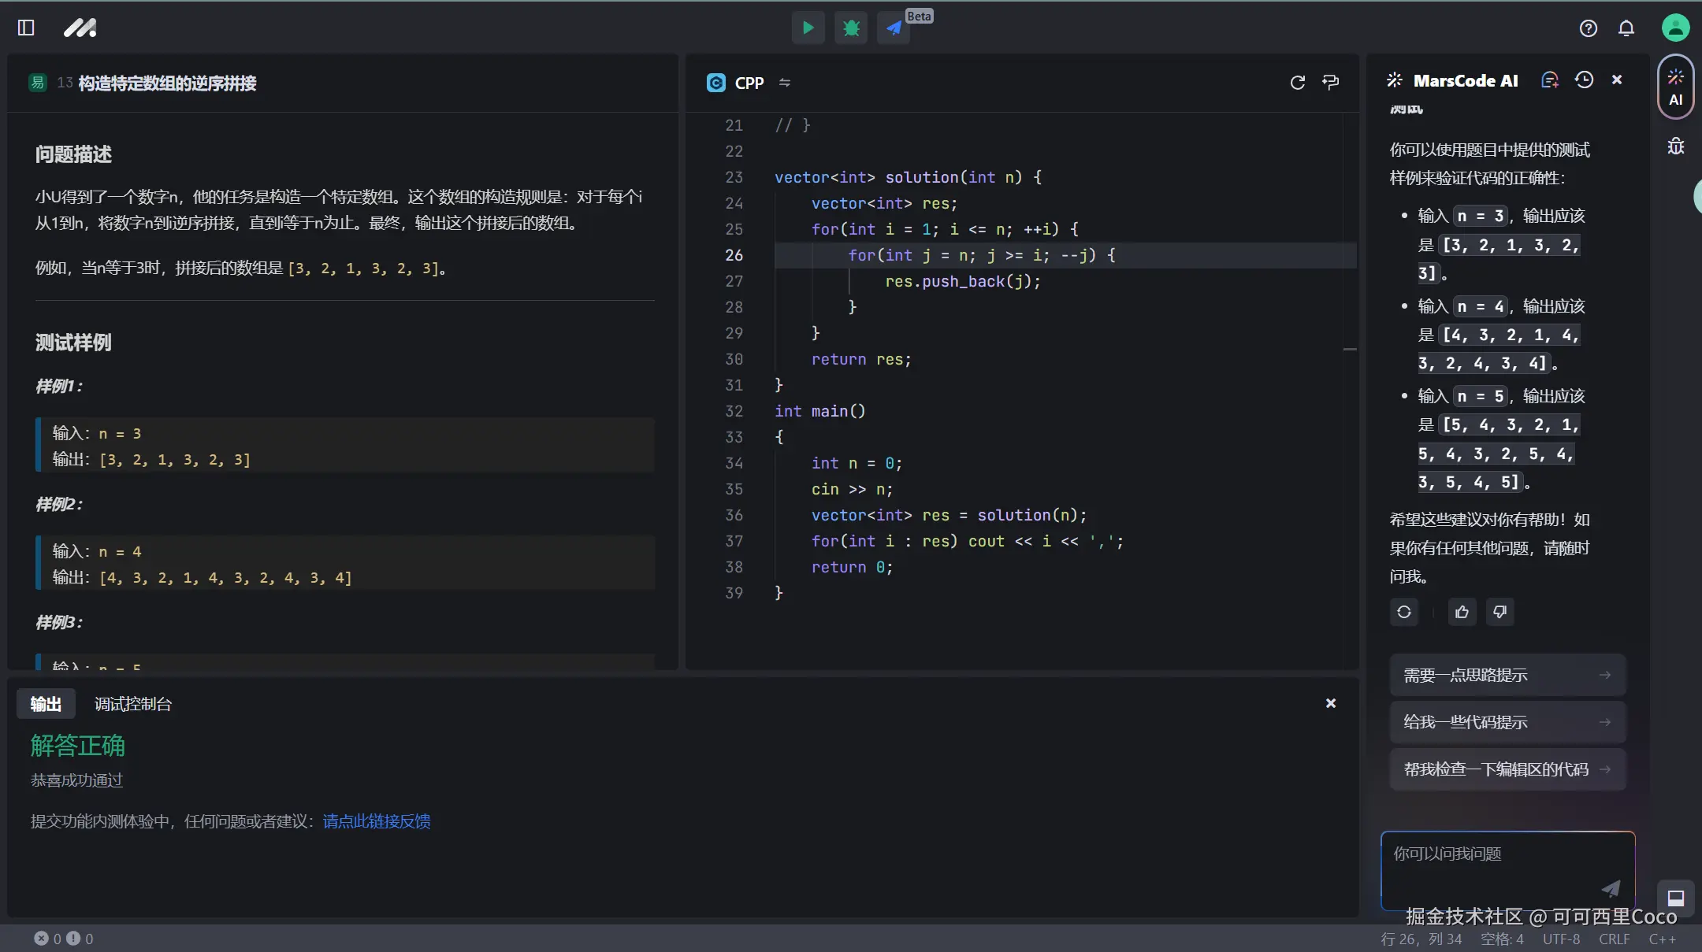Start new AI chat icon
Viewport: 1702px width, 952px height.
point(1550,80)
